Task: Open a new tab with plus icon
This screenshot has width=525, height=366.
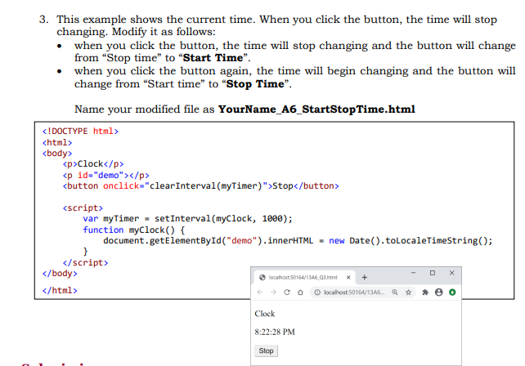Action: point(365,277)
